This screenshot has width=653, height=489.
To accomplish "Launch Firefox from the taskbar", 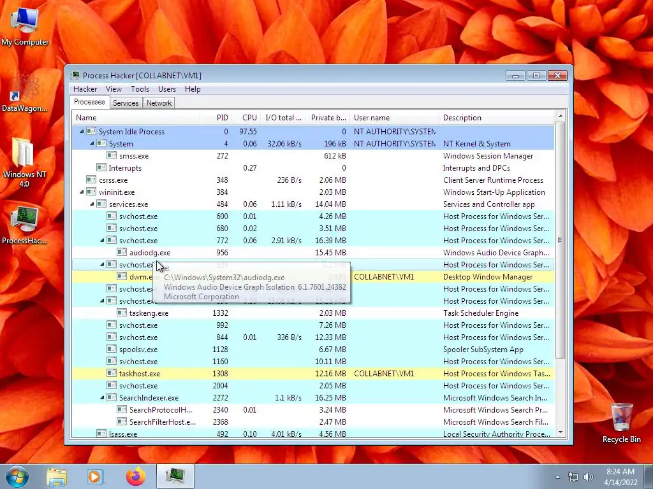I will pos(136,476).
